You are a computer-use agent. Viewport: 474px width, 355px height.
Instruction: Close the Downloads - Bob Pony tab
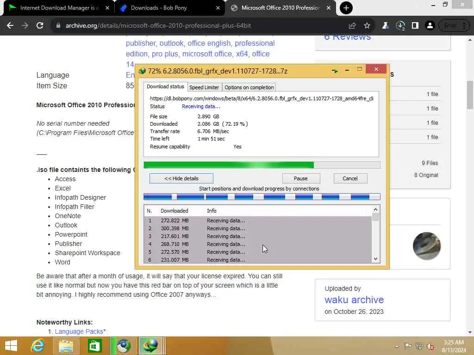click(218, 8)
